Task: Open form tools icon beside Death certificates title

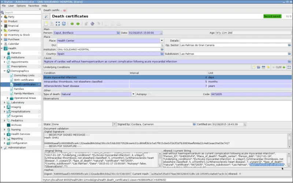Action: point(47,16)
